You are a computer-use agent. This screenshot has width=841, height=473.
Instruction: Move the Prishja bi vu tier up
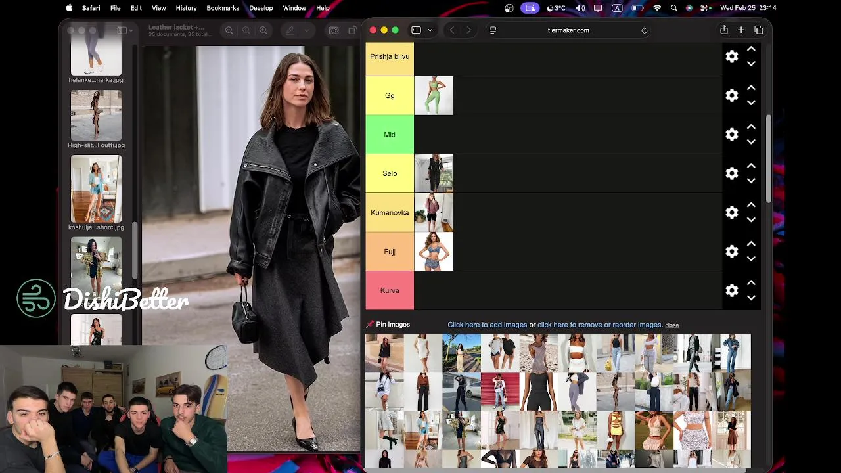click(751, 49)
